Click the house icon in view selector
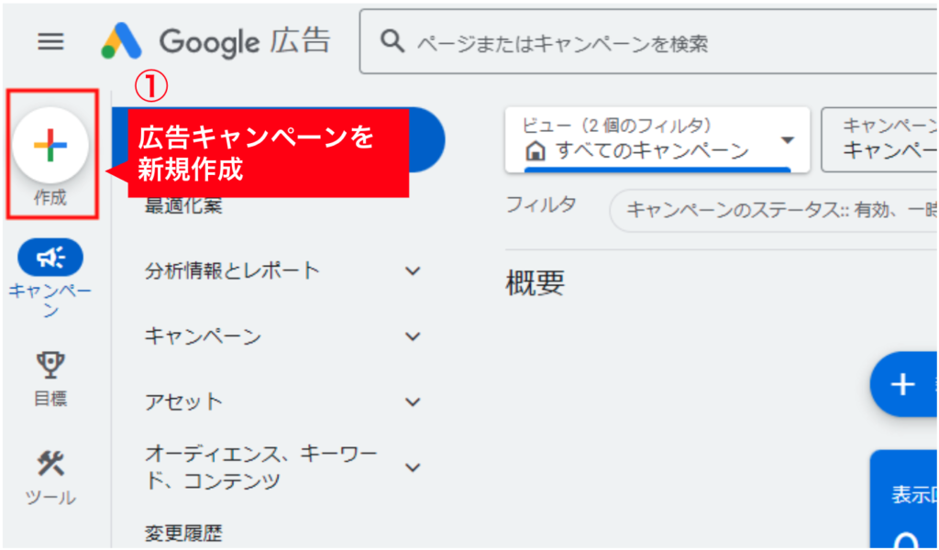Screen dimensions: 939x550 point(537,151)
